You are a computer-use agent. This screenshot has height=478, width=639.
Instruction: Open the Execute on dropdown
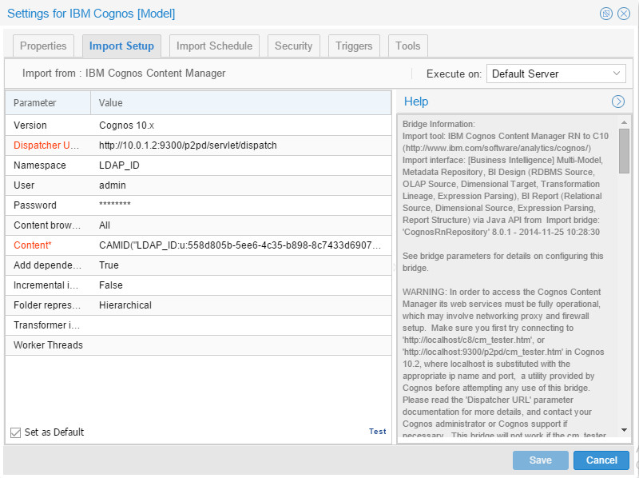click(x=556, y=74)
